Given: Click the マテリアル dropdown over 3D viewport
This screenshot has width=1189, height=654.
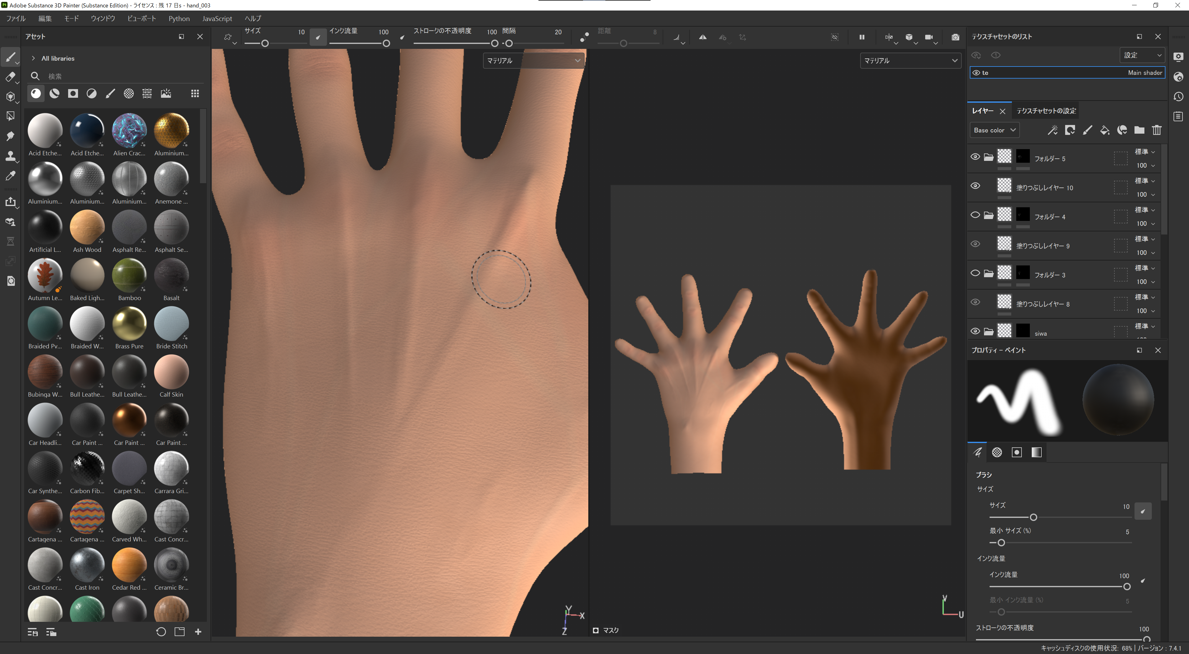Looking at the screenshot, I should coord(533,60).
